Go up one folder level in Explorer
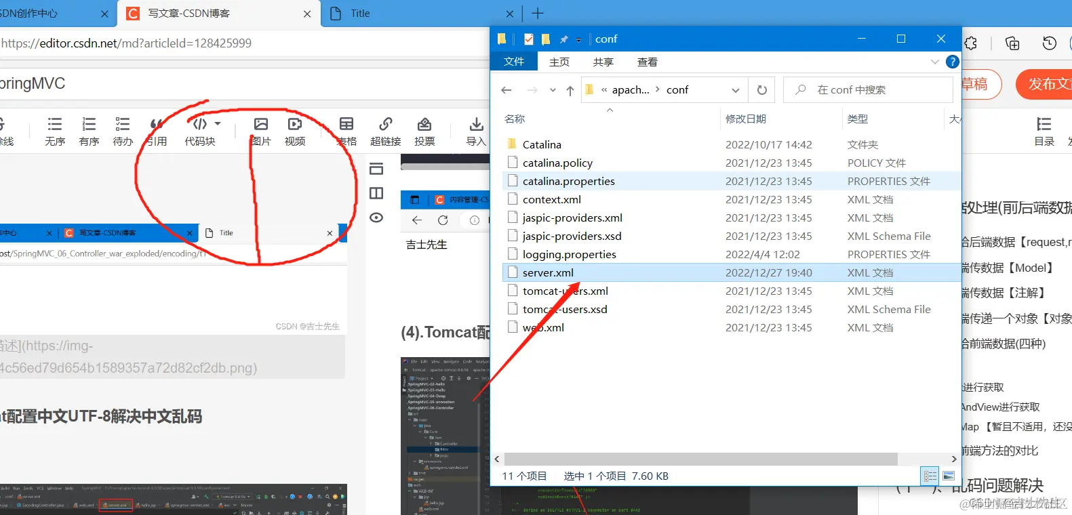This screenshot has width=1072, height=515. coord(570,90)
